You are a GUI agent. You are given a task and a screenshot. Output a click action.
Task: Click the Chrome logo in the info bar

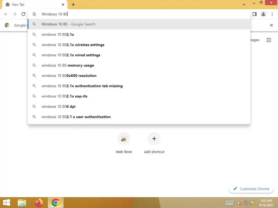coord(7,25)
